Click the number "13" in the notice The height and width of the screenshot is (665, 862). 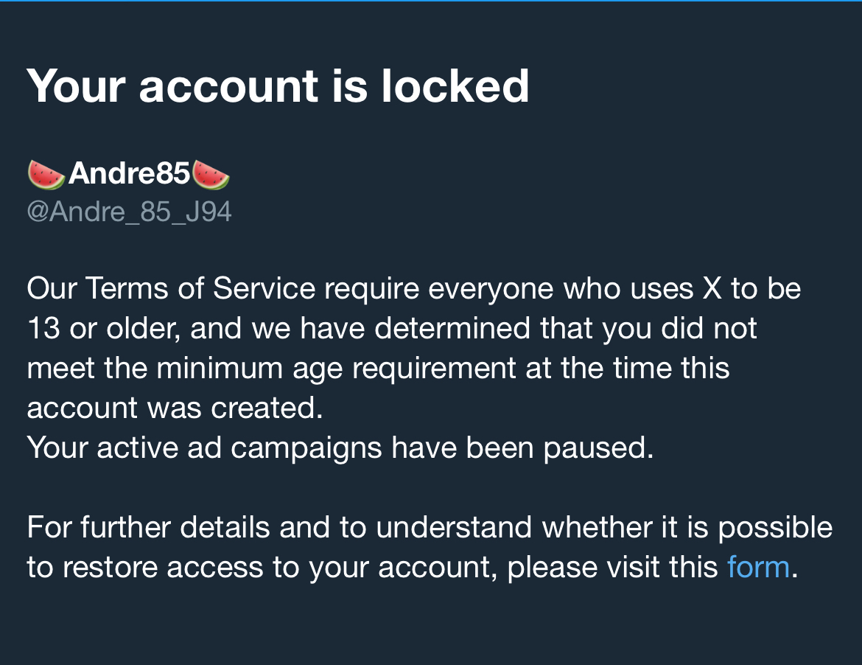pyautogui.click(x=44, y=328)
